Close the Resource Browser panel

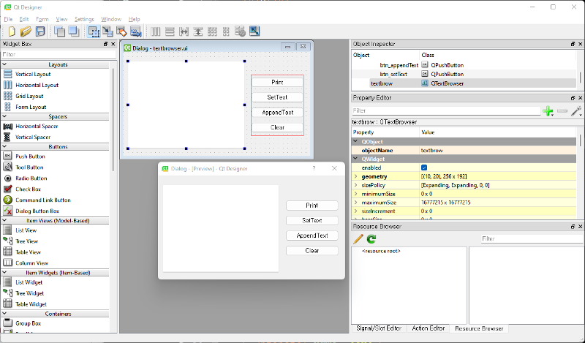580,227
